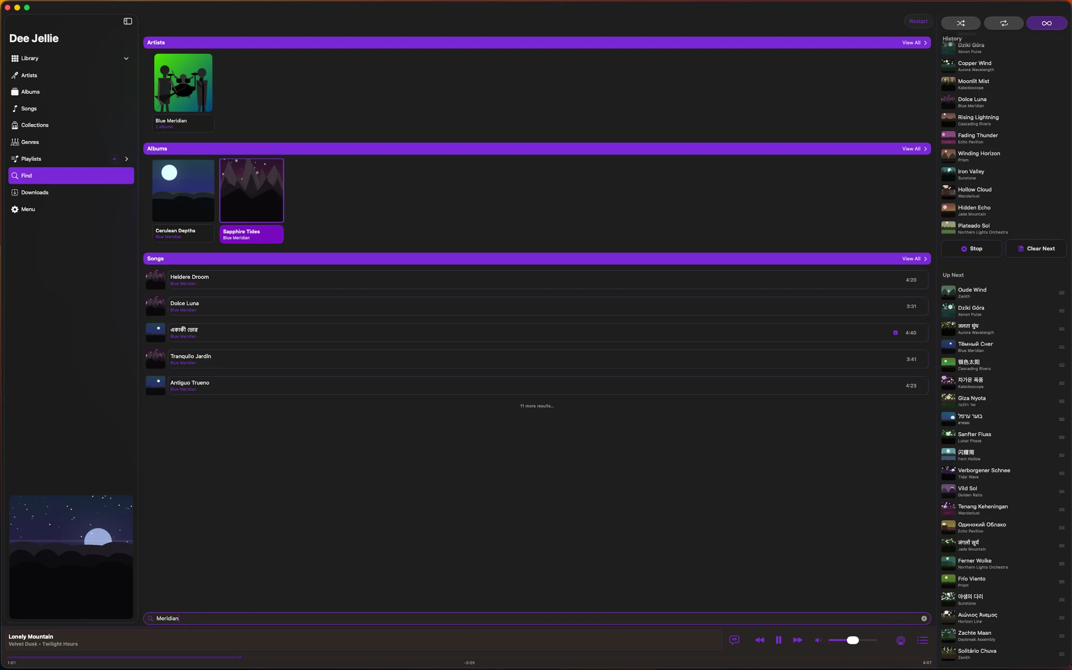Collapse the Library section chevron
Viewport: 1072px width, 670px height.
pos(126,59)
